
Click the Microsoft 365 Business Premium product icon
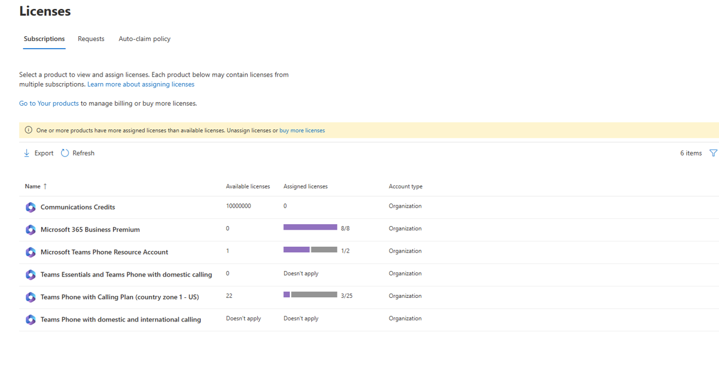pos(30,230)
